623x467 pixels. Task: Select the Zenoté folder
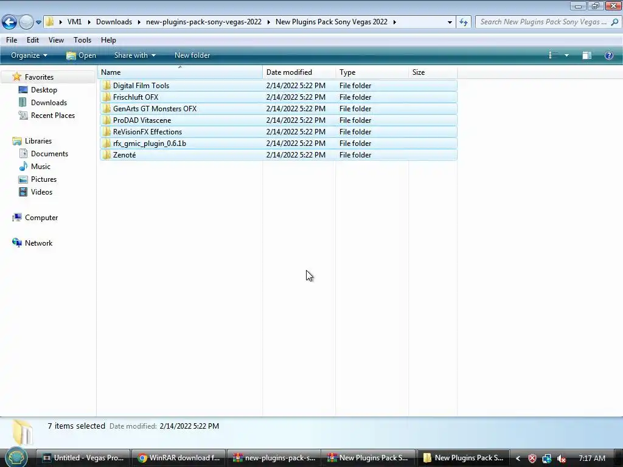point(279,155)
